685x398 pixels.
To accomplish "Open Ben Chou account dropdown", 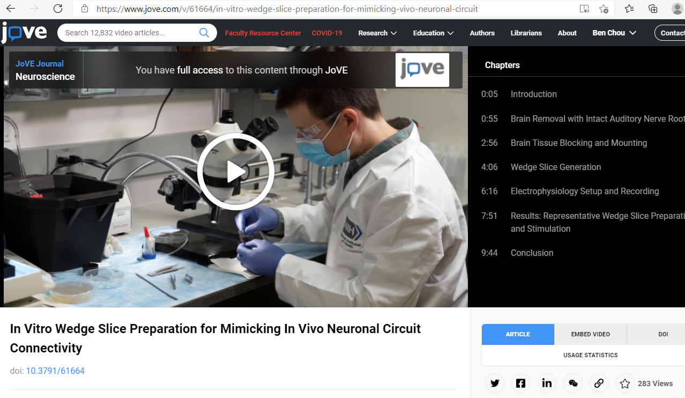I will 614,33.
